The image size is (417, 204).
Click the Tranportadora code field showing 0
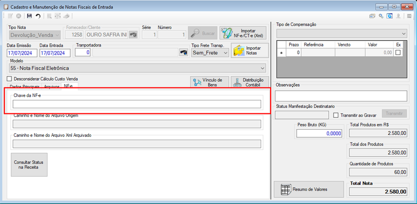[x=83, y=53]
